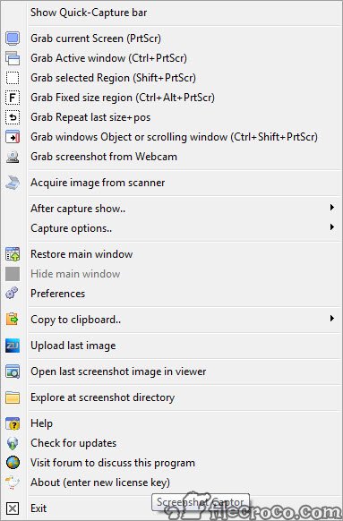Expand the After capture show submenu arrow
The width and height of the screenshot is (343, 521).
coord(331,208)
